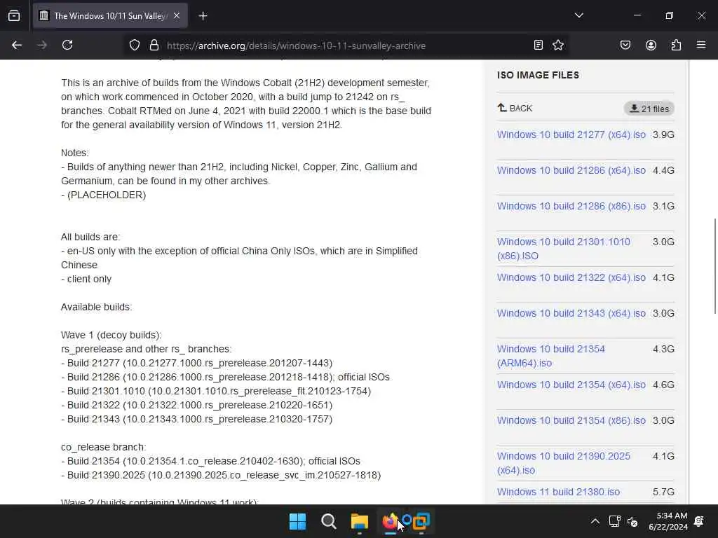Open the list all tabs dropdown
718x538 pixels.
[578, 15]
